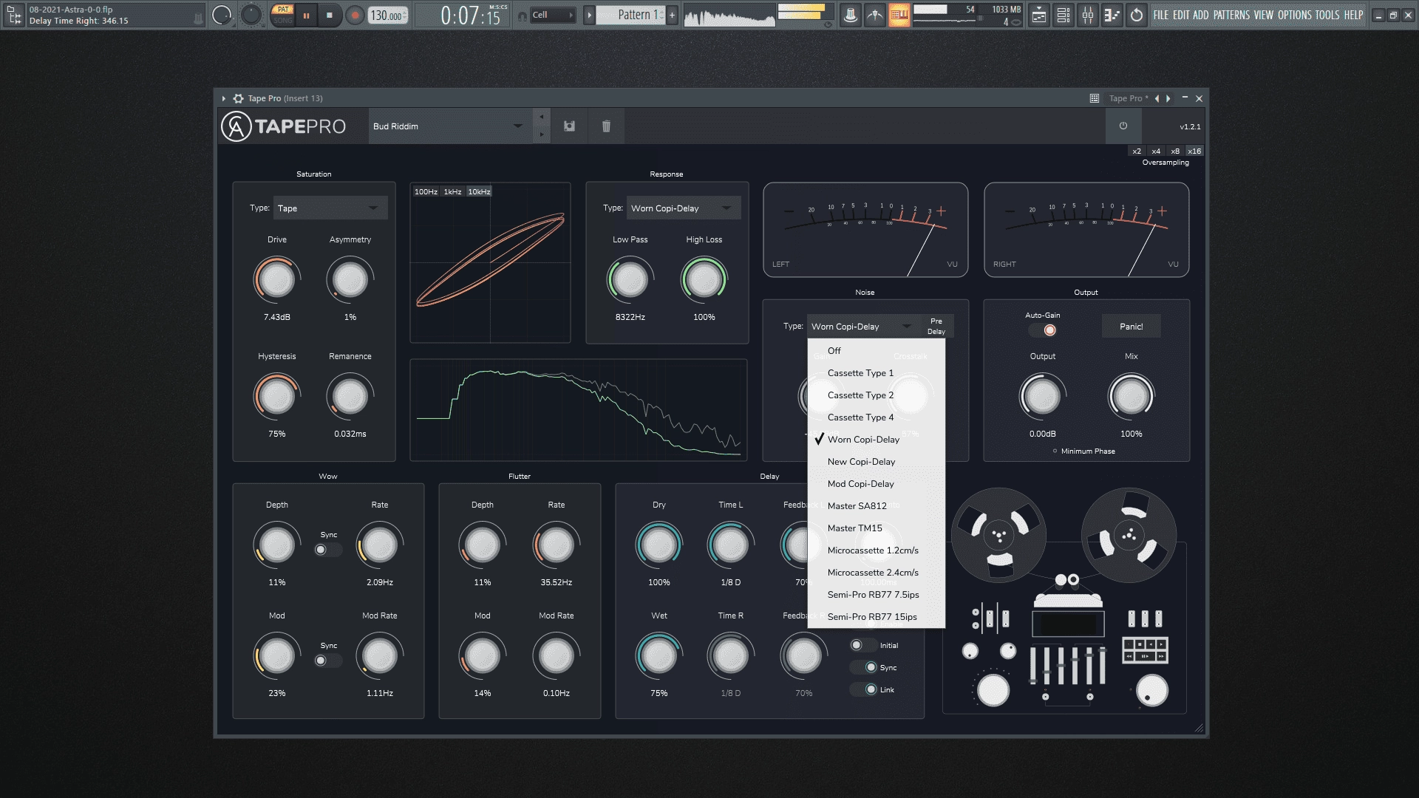Choose Master SA812 noise
This screenshot has height=798, width=1419.
coord(877,506)
